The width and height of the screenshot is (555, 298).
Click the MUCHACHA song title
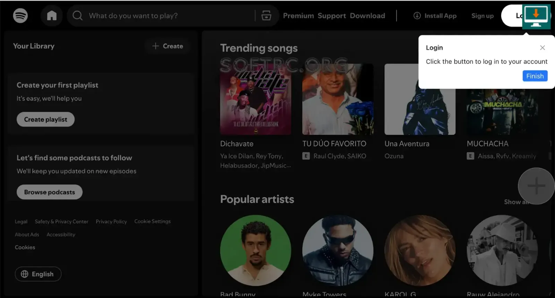[x=487, y=144]
